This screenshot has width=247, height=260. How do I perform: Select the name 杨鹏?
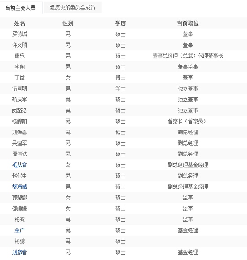(x=20, y=241)
